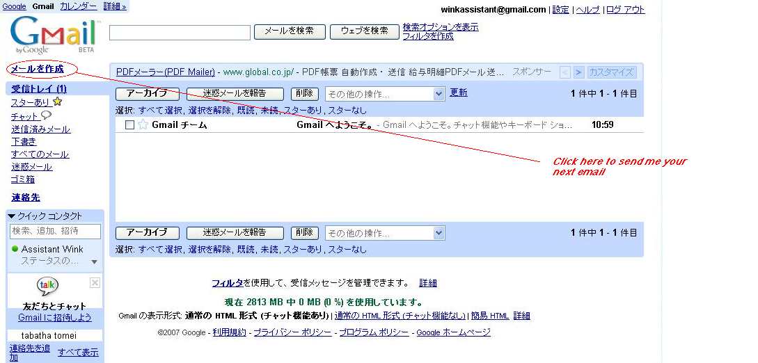The height and width of the screenshot is (363, 758).
Task: Click the bottom アーカイブ button
Action: click(148, 233)
